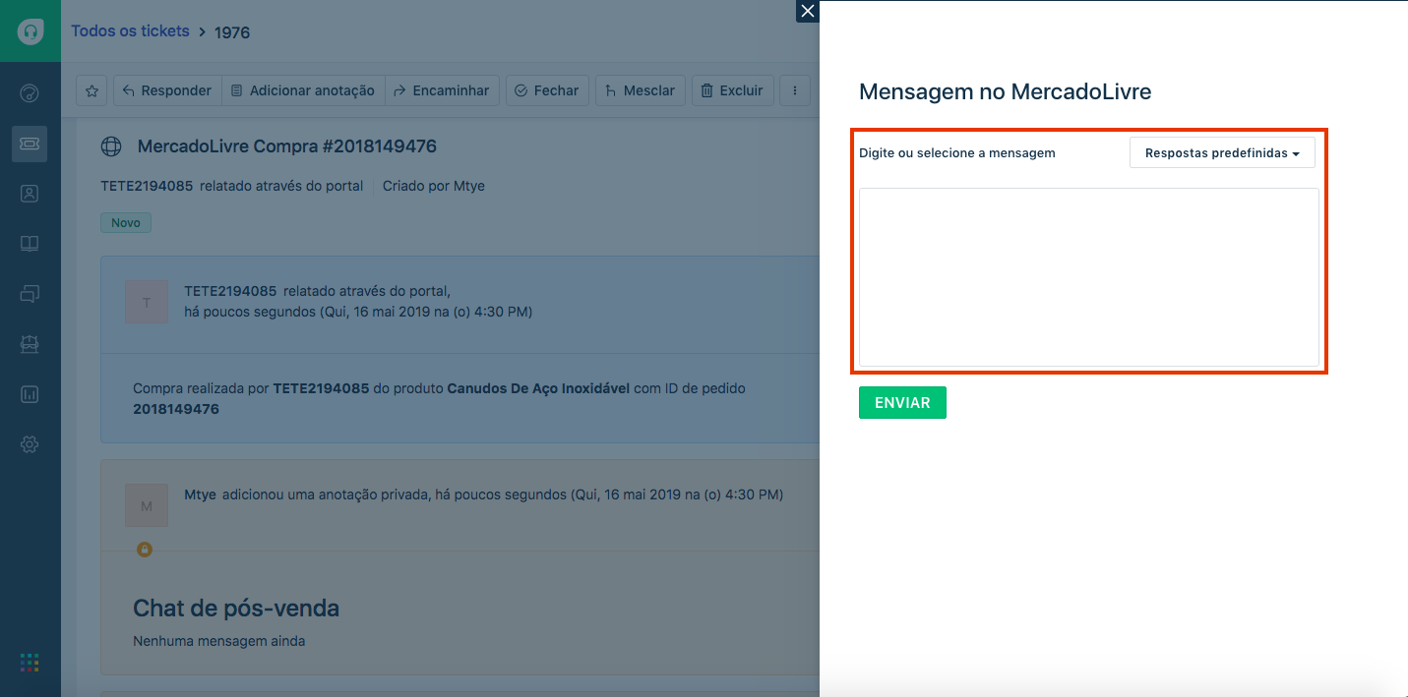Click Mesclar to merge tickets
The height and width of the screenshot is (697, 1408).
(x=641, y=90)
